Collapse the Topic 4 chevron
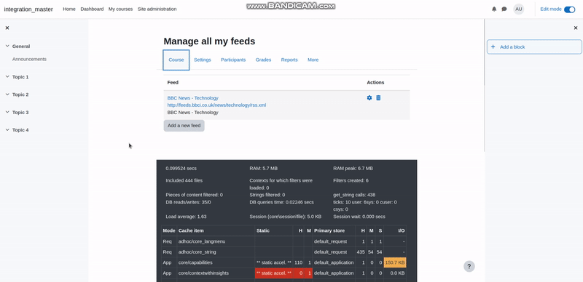This screenshot has height=282, width=583. point(7,130)
